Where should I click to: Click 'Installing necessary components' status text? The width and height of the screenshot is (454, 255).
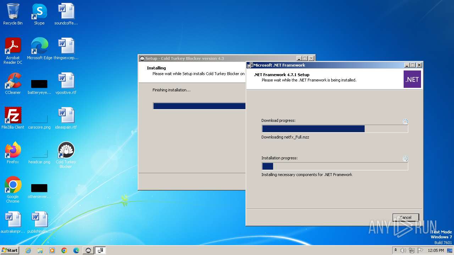tap(307, 175)
